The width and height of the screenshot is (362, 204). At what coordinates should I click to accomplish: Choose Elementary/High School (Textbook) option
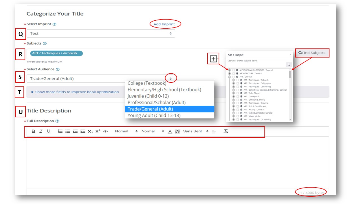tap(170, 90)
